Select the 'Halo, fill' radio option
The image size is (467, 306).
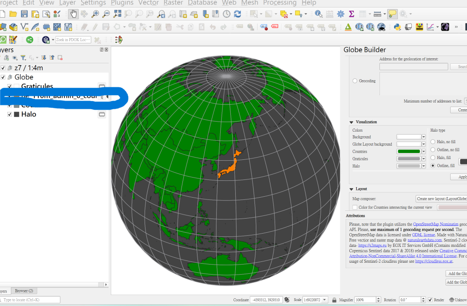pos(433,158)
